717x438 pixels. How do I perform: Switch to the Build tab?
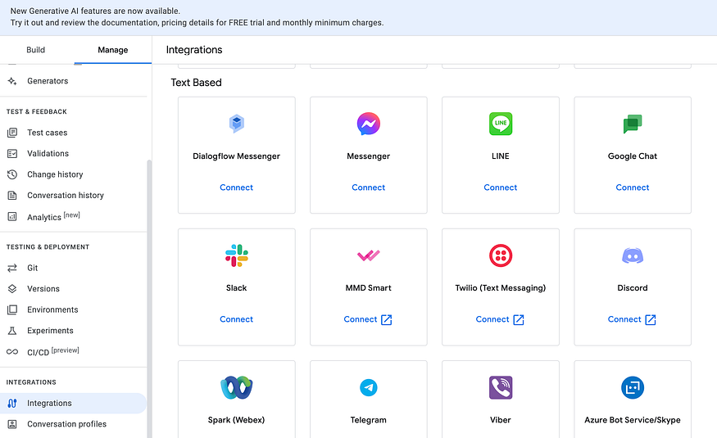(36, 50)
